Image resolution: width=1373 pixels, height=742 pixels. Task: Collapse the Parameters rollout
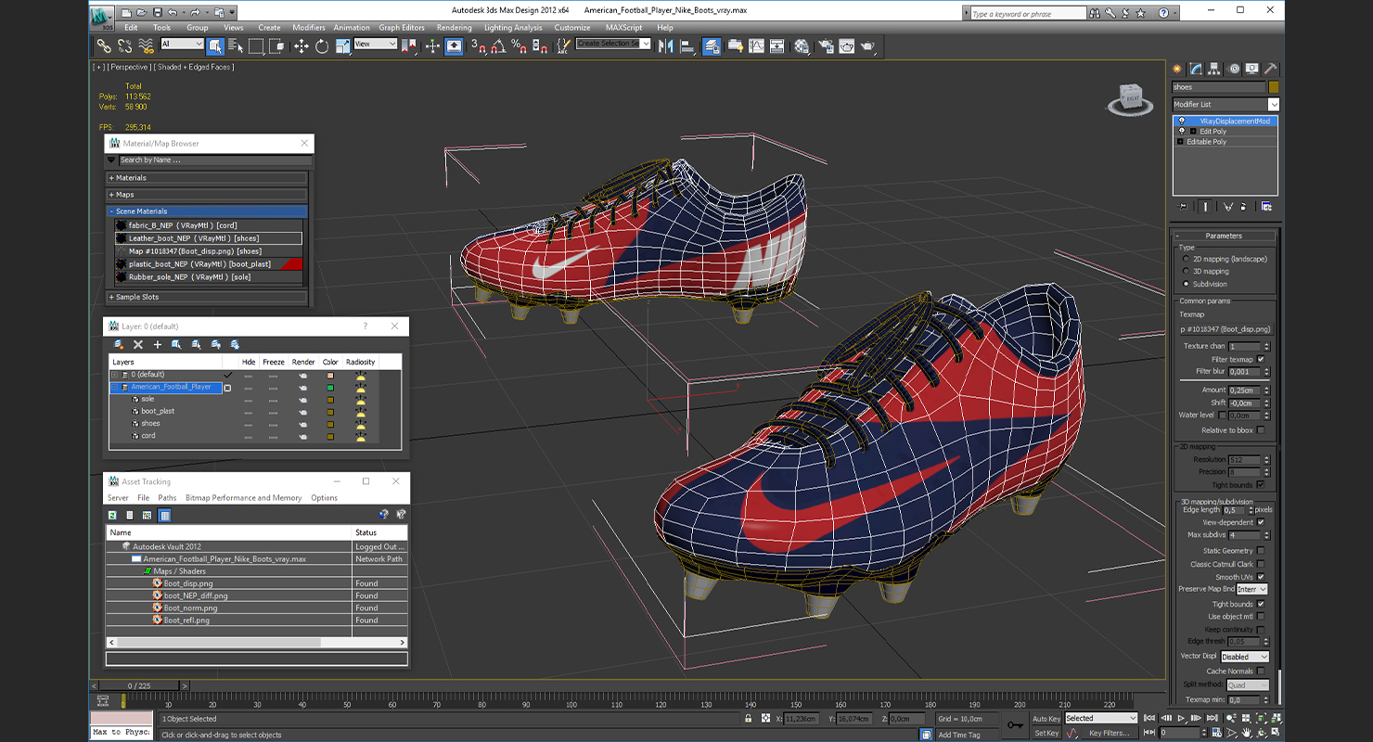click(x=1224, y=236)
